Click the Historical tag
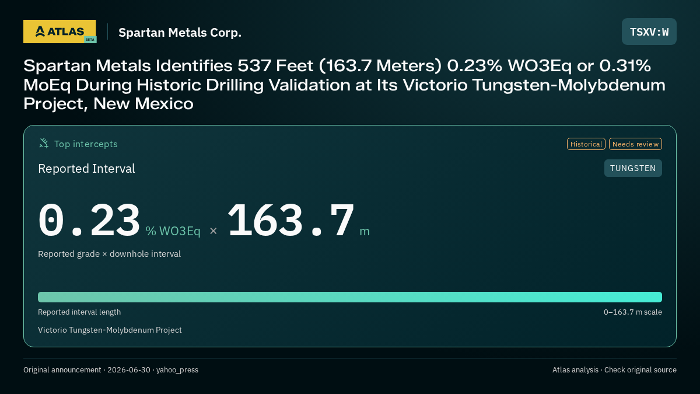This screenshot has height=394, width=700. (586, 144)
